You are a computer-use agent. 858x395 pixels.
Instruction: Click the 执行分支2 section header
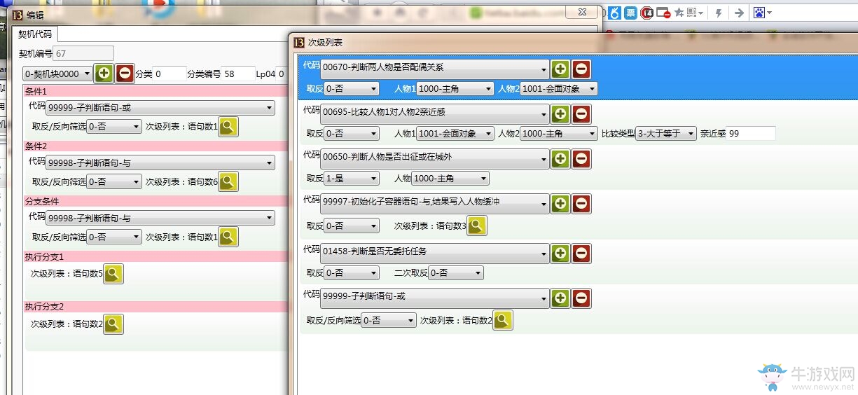click(155, 307)
